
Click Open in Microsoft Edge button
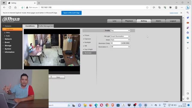71,13
